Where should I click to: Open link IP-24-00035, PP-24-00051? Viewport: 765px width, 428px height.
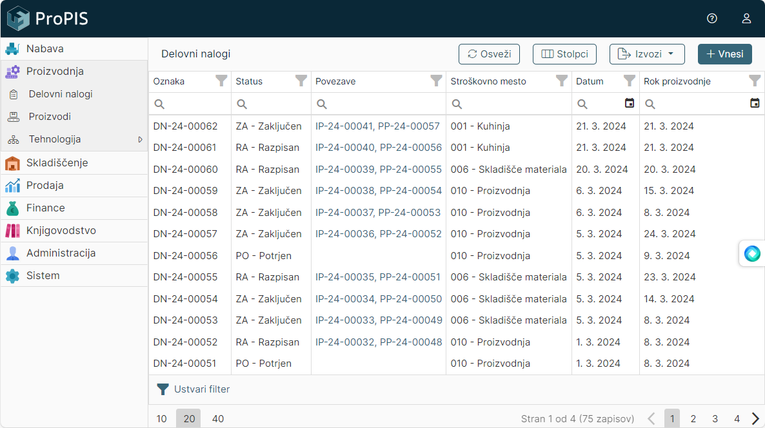377,277
